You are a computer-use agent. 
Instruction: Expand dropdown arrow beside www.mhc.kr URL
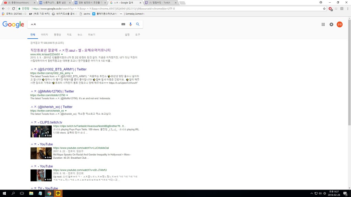62,54
